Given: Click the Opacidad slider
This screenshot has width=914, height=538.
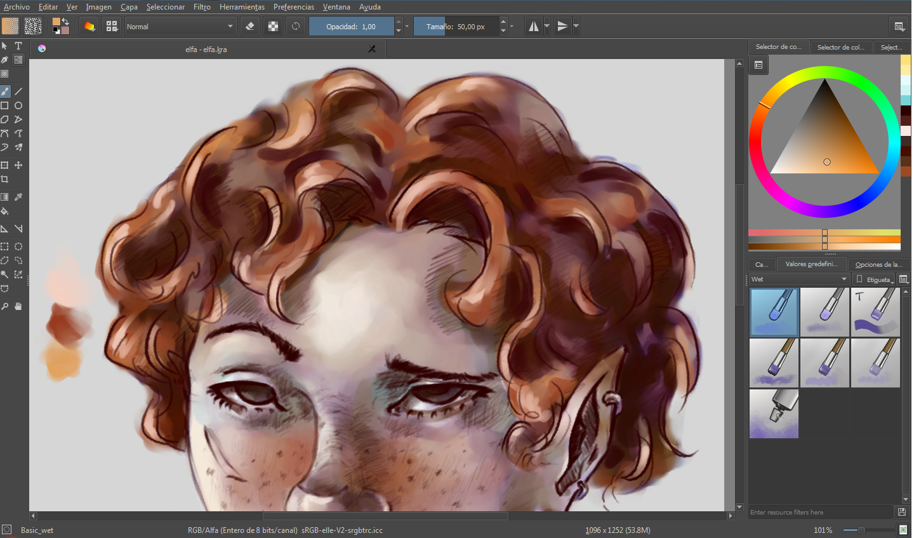Looking at the screenshot, I should click(351, 27).
